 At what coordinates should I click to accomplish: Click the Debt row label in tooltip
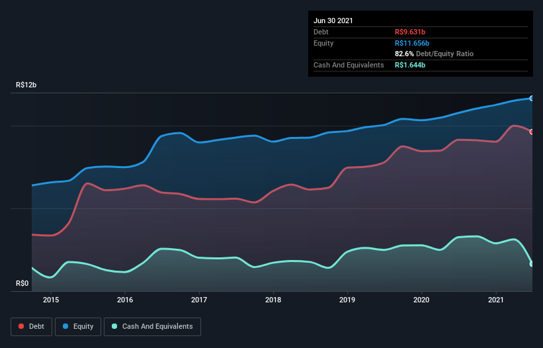(321, 32)
